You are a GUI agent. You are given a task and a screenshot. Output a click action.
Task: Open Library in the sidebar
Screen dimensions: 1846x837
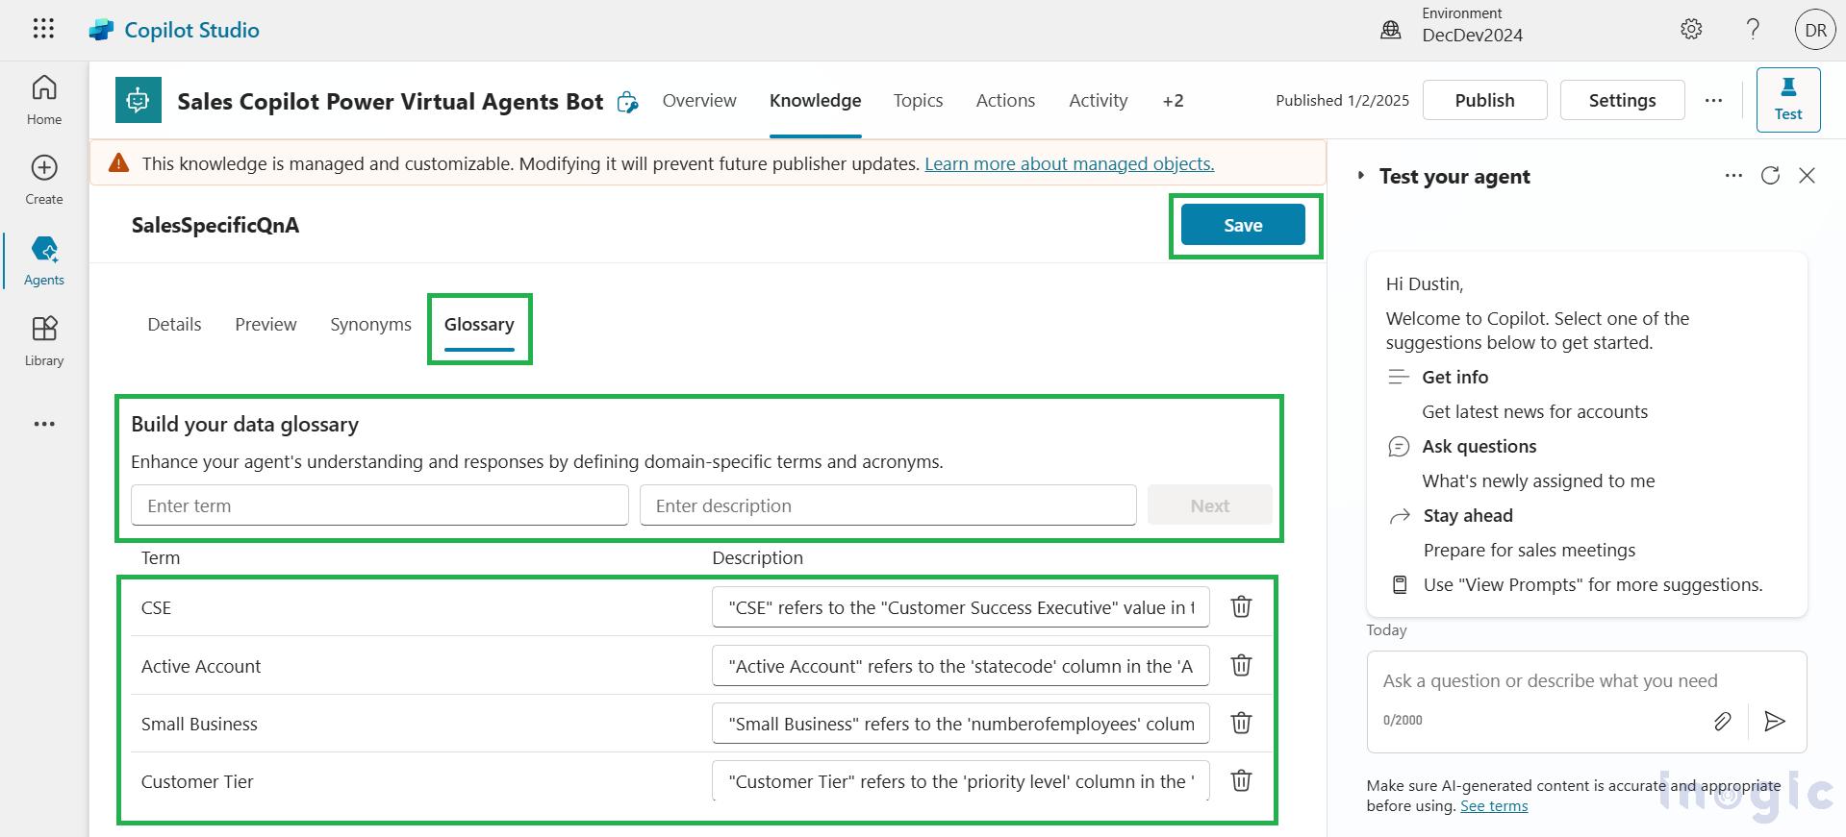[44, 341]
